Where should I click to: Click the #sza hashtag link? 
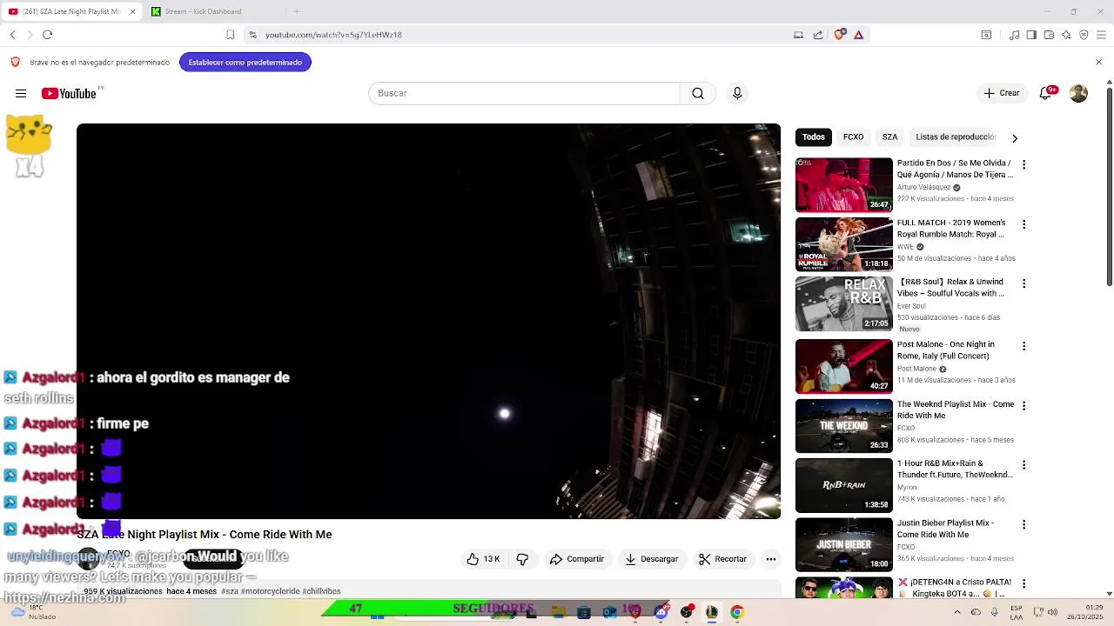(229, 591)
